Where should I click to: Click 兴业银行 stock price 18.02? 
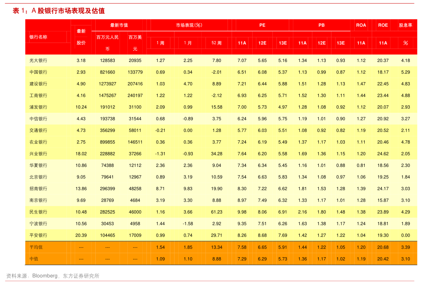81,154
